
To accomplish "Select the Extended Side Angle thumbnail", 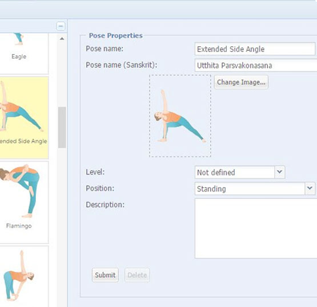I will pyautogui.click(x=24, y=118).
